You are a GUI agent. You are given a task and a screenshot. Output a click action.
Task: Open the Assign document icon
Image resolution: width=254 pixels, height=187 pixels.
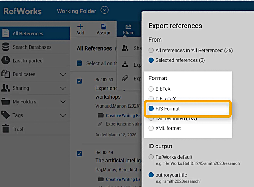click(x=104, y=27)
